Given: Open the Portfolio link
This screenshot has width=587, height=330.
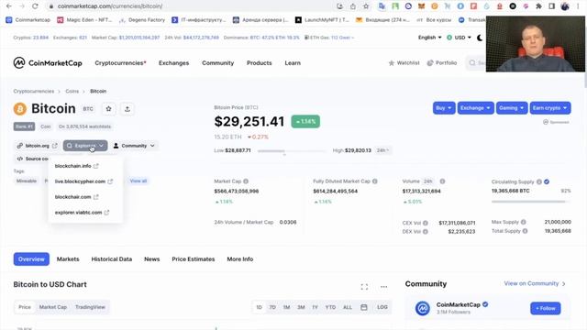Looking at the screenshot, I should pos(442,63).
